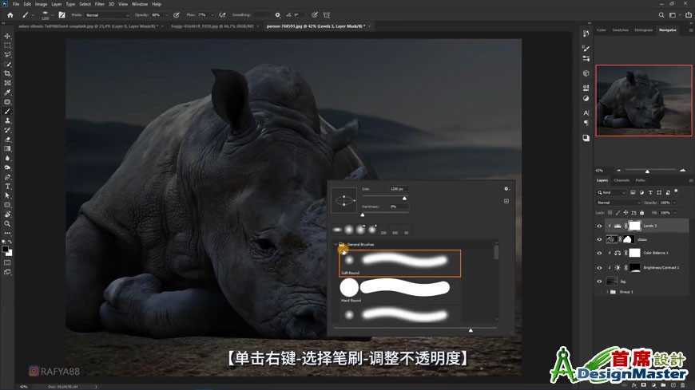Select the Rectangular Marquee tool
Viewport: 695px width, 390px height.
click(7, 45)
